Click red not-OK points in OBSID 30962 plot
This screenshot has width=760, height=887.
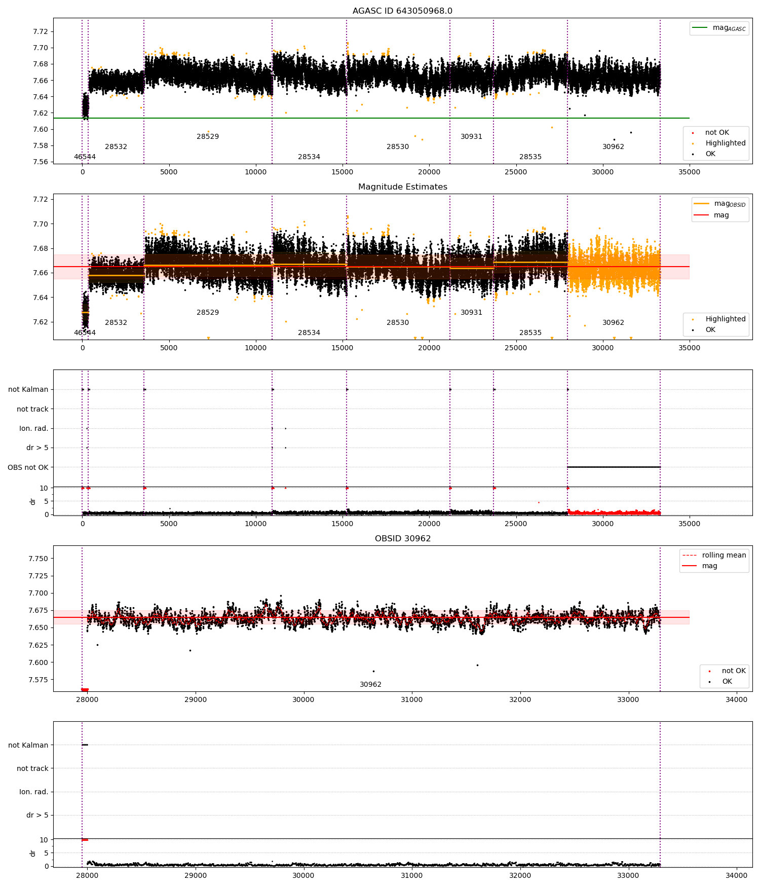(x=85, y=689)
